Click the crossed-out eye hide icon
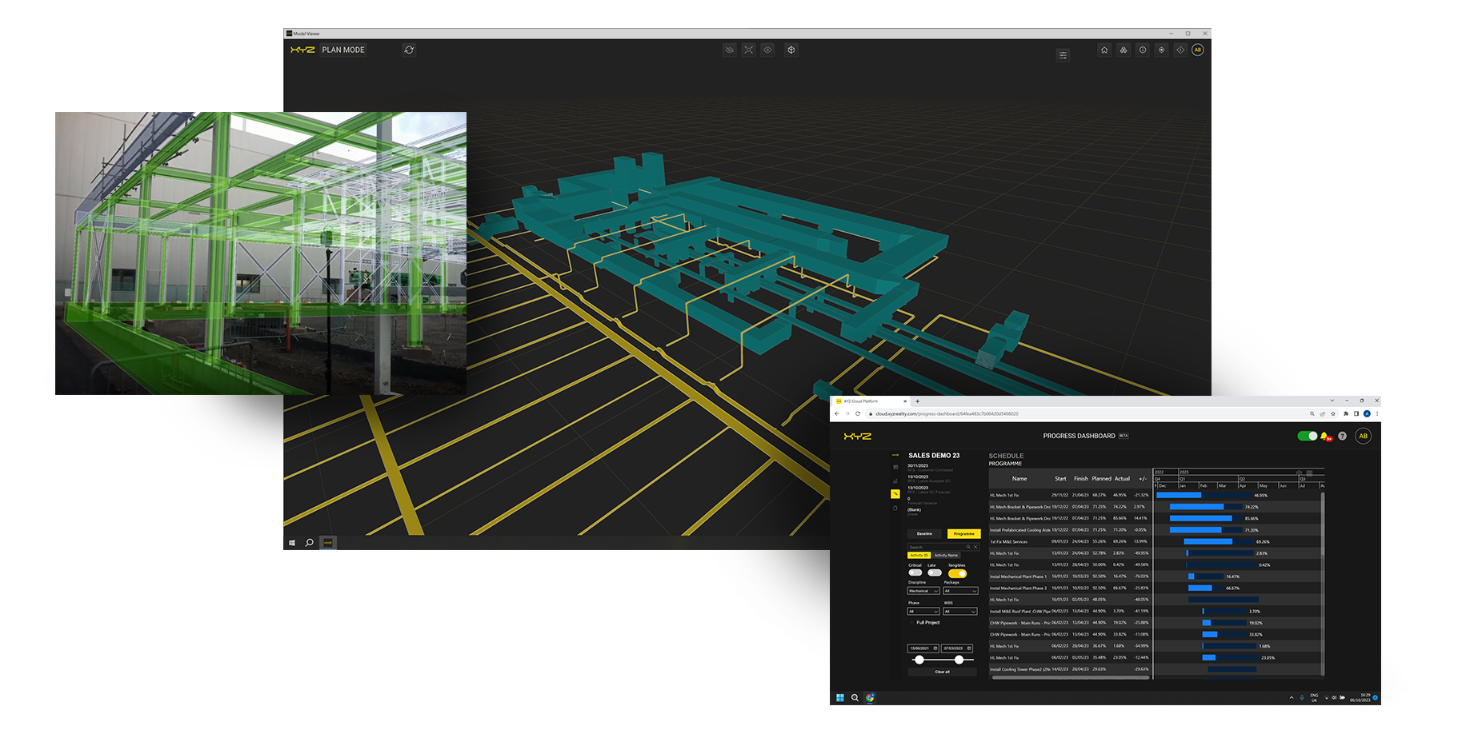 click(x=729, y=50)
